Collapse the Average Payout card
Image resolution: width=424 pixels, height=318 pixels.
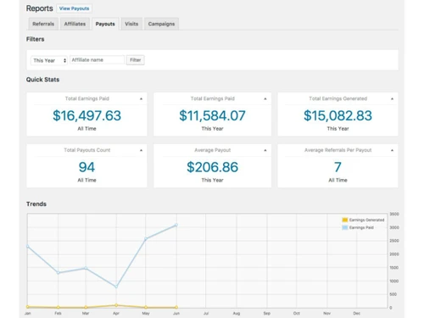click(x=265, y=150)
